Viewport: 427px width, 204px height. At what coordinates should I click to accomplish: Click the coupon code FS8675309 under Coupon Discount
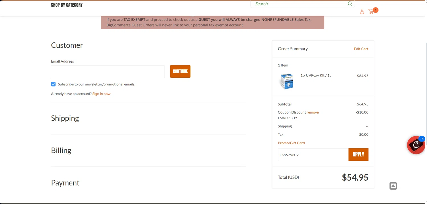click(x=287, y=118)
